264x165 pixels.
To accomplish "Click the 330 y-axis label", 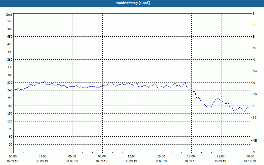I will (x=10, y=67).
